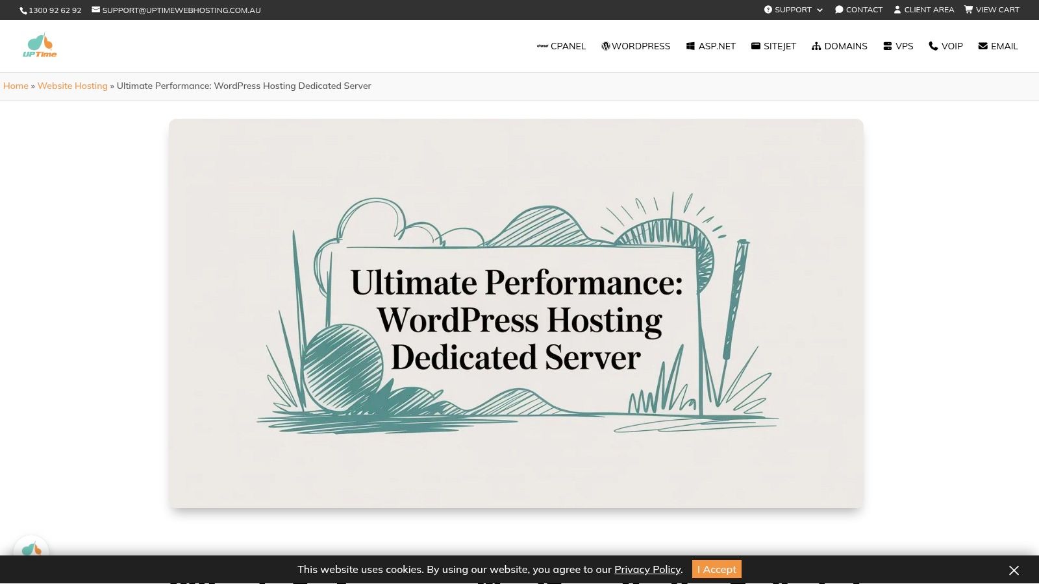
Task: Click the 'This website uses cookies' notice text
Action: tap(490, 569)
